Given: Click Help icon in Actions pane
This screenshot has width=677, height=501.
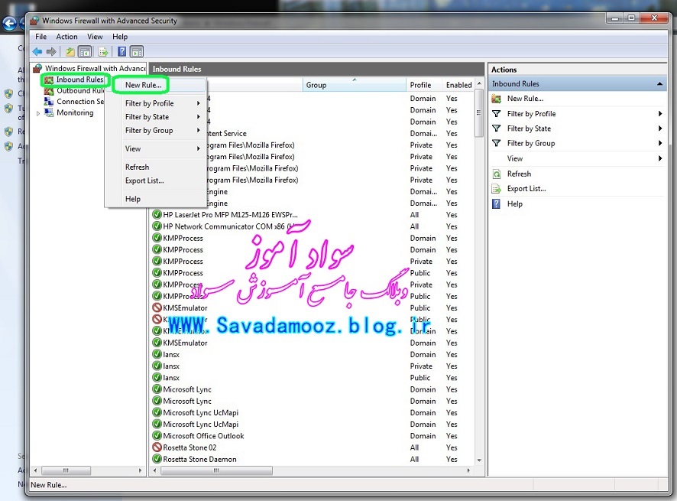Looking at the screenshot, I should (x=497, y=203).
